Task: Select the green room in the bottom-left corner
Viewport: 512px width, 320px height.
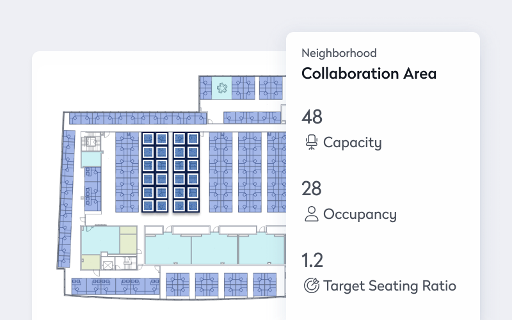Action: pyautogui.click(x=90, y=262)
